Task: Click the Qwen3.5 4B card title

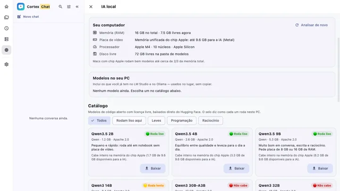Action: click(186, 134)
